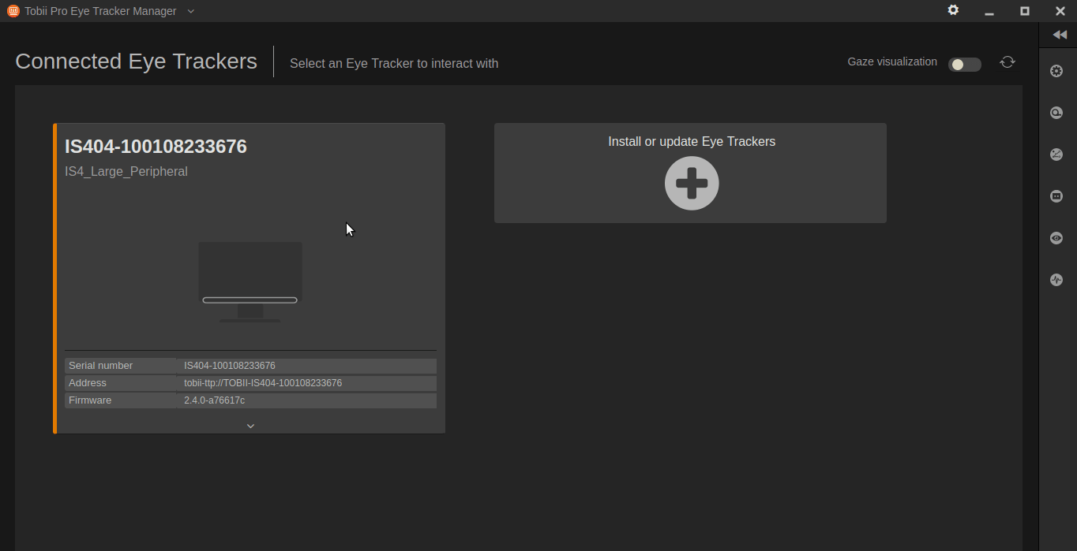1077x551 pixels.
Task: Refresh the connected eye trackers list
Action: [1008, 62]
